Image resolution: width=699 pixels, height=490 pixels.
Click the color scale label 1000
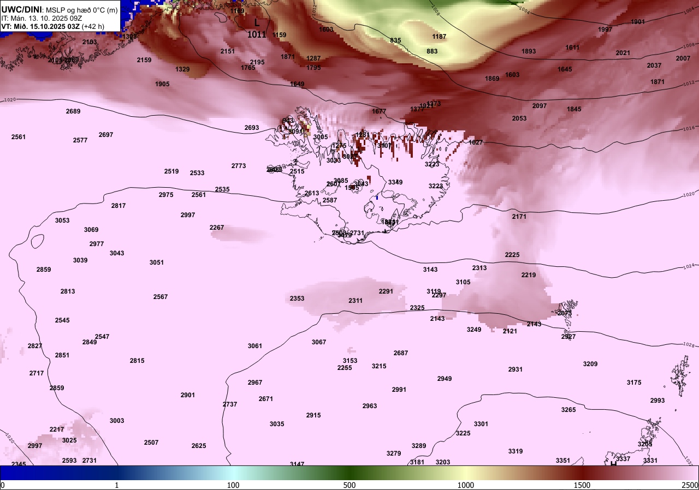[x=466, y=485]
